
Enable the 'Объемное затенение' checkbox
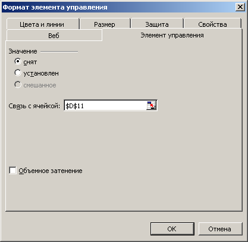12,171
